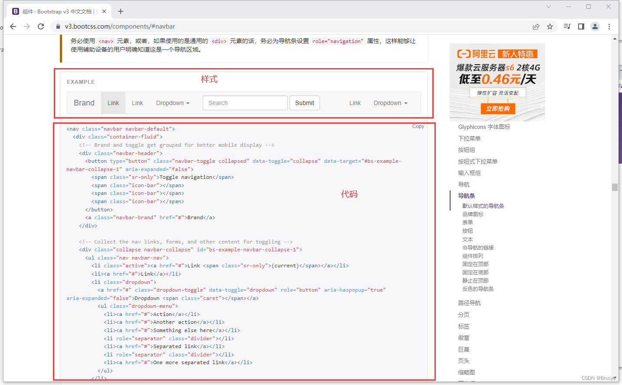Jump to 组件排列 subsection
The width and height of the screenshot is (622, 385).
pos(473,256)
